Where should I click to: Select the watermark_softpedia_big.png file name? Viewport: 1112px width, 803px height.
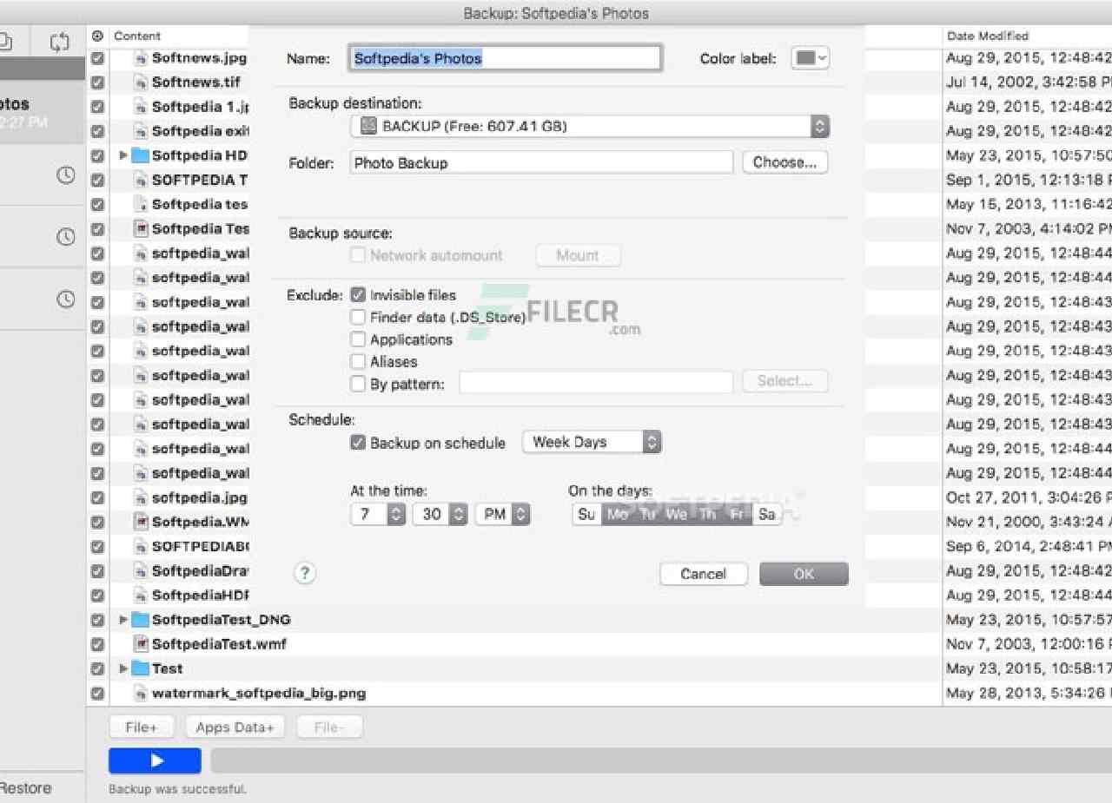coord(259,693)
